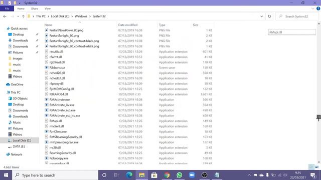Viewport: 321px width, 180px height.
Task: Select the file RoamingSecurity.dll
Action: [63, 153]
